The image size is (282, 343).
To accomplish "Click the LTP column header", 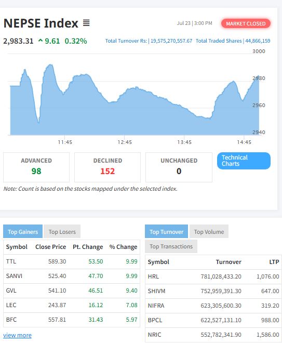I will [x=274, y=262].
